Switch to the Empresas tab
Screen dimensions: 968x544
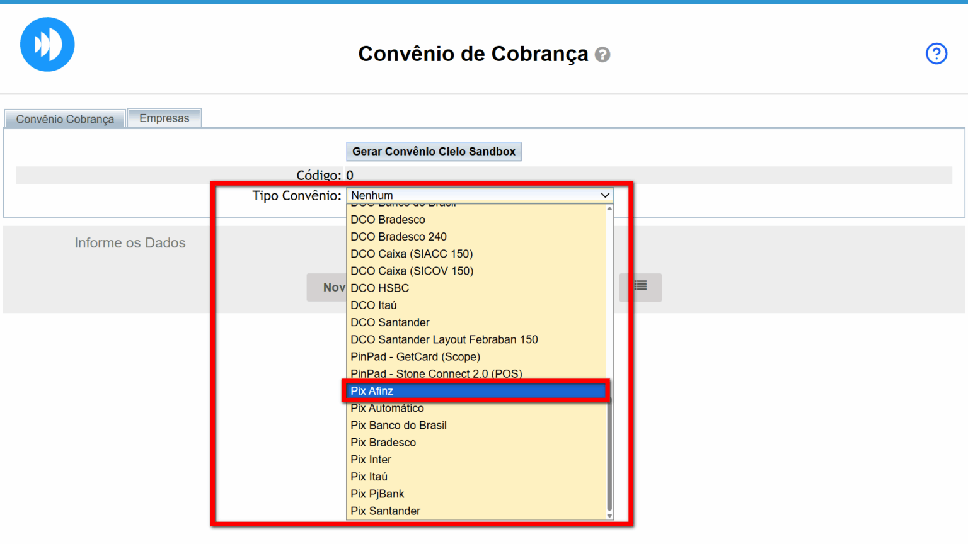pos(164,118)
